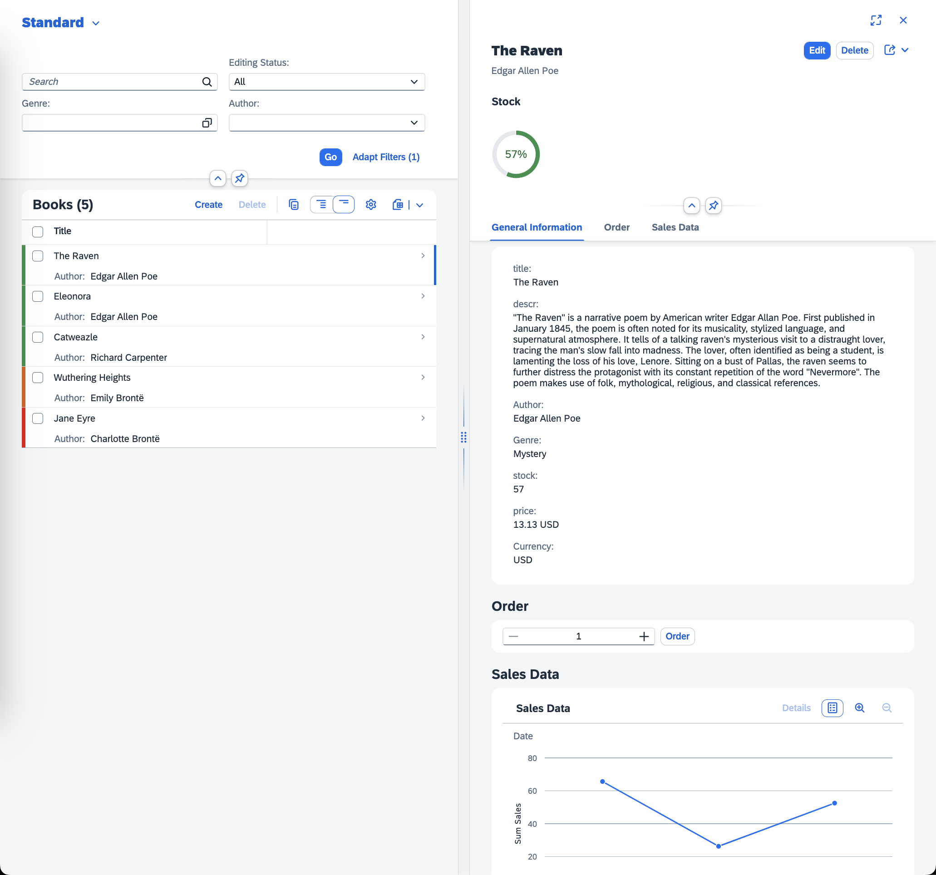Open Books table settings gear
Screen dimensions: 936x875
click(371, 205)
